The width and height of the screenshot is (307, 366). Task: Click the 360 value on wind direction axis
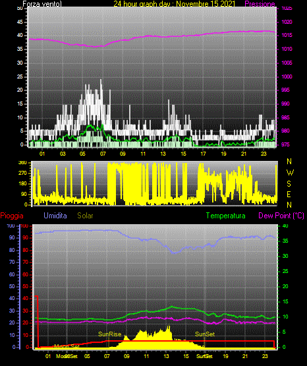click(22, 163)
